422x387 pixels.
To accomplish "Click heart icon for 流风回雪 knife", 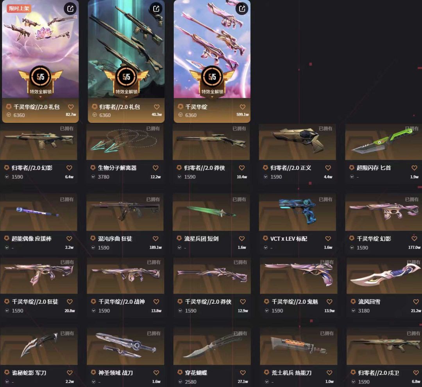I will pyautogui.click(x=416, y=302).
